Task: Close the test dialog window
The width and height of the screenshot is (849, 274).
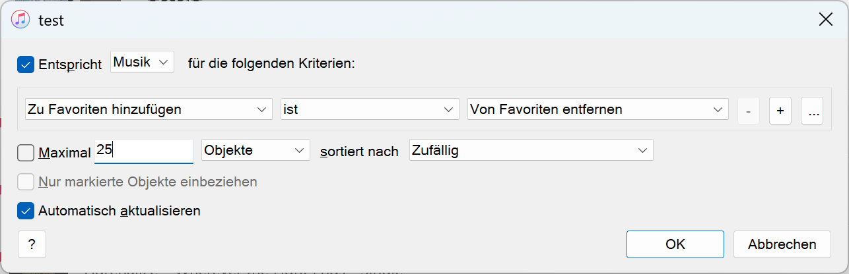Action: (825, 20)
